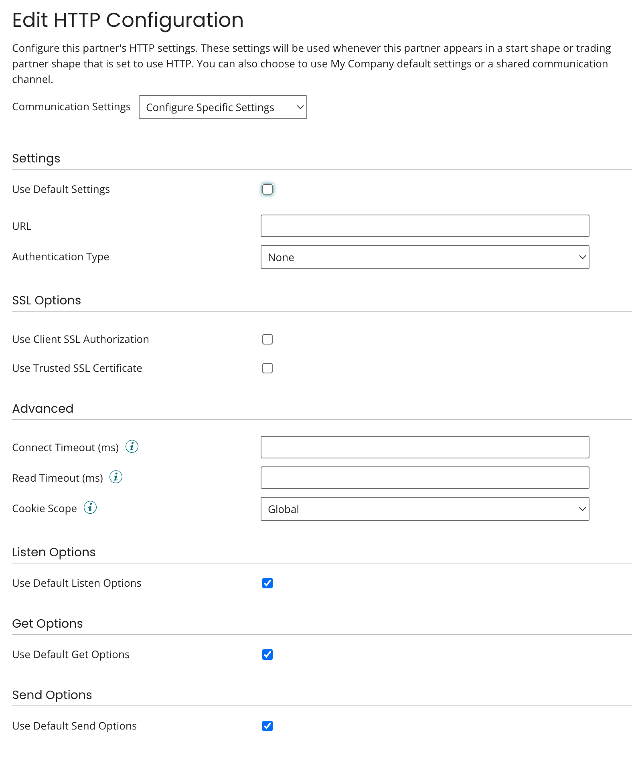Select the displayed value Global
The image size is (632, 758).
(283, 509)
